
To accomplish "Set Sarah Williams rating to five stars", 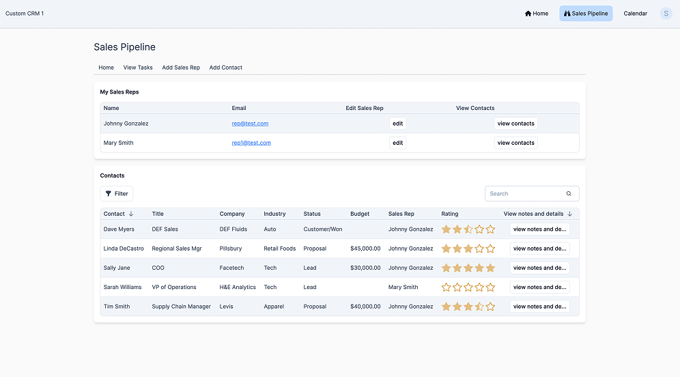I will [x=490, y=288].
